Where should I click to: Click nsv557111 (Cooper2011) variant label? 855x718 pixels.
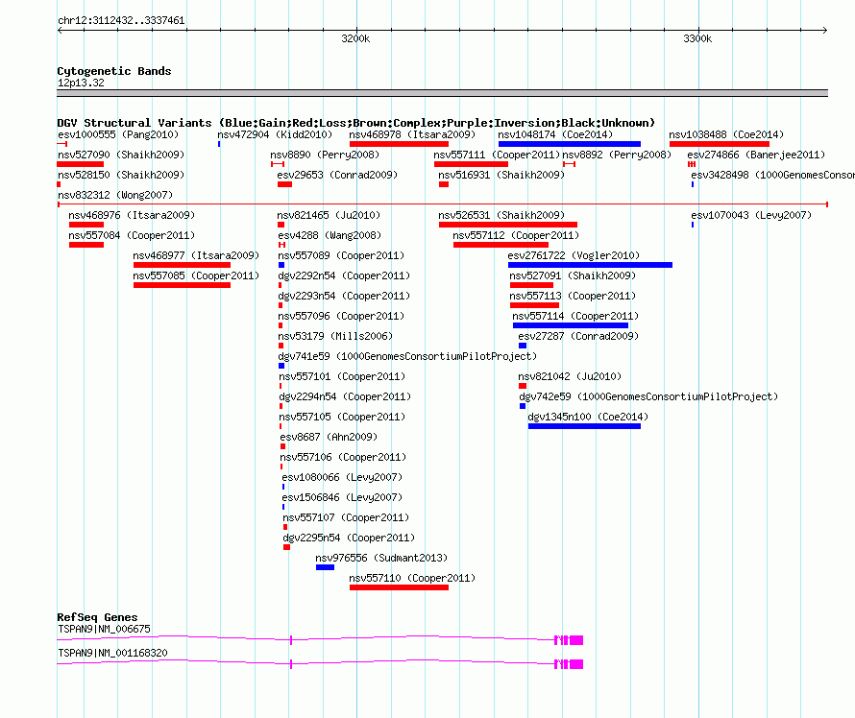497,155
